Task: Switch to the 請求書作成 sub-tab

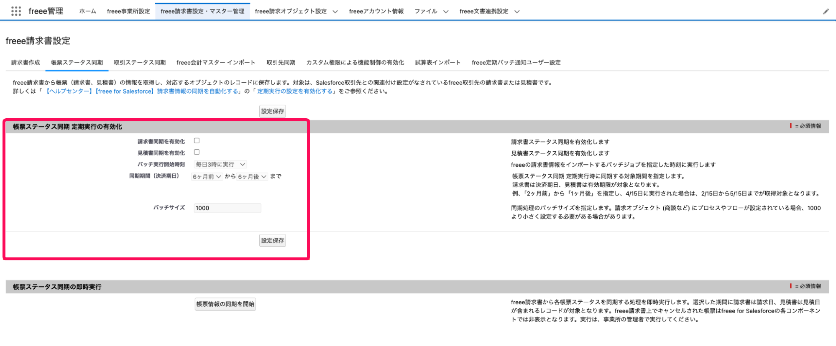Action: tap(26, 63)
